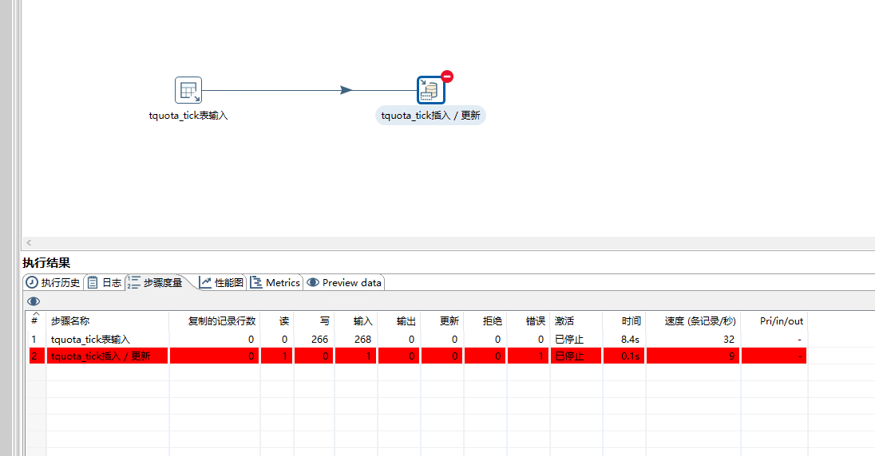Select red row tquota_tick插入 / 更新 in table
This screenshot has height=456, width=875.
(x=418, y=356)
